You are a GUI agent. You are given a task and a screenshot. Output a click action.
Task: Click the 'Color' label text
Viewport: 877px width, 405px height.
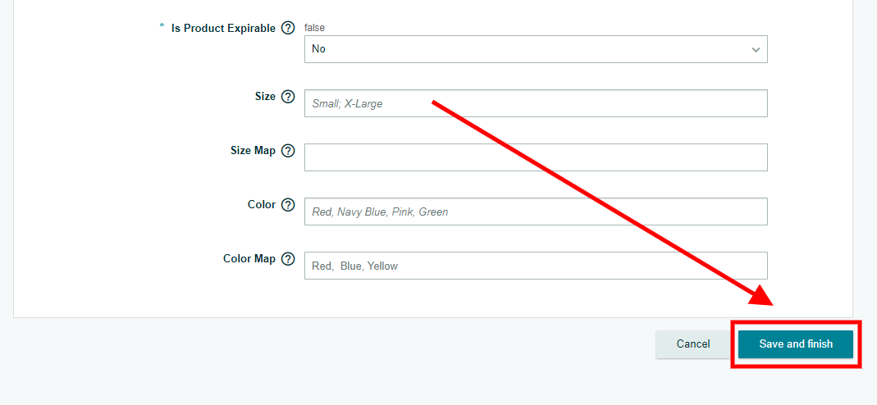click(x=262, y=204)
